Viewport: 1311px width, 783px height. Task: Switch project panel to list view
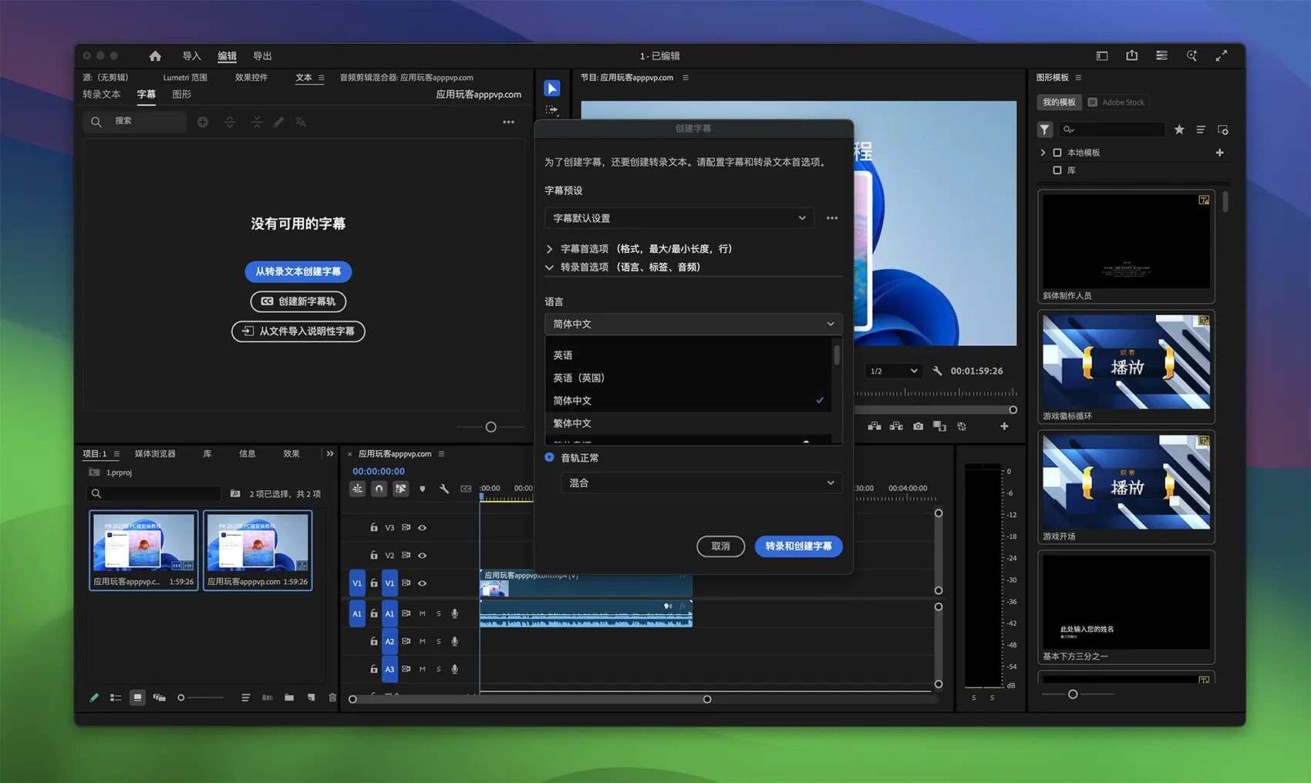point(116,697)
